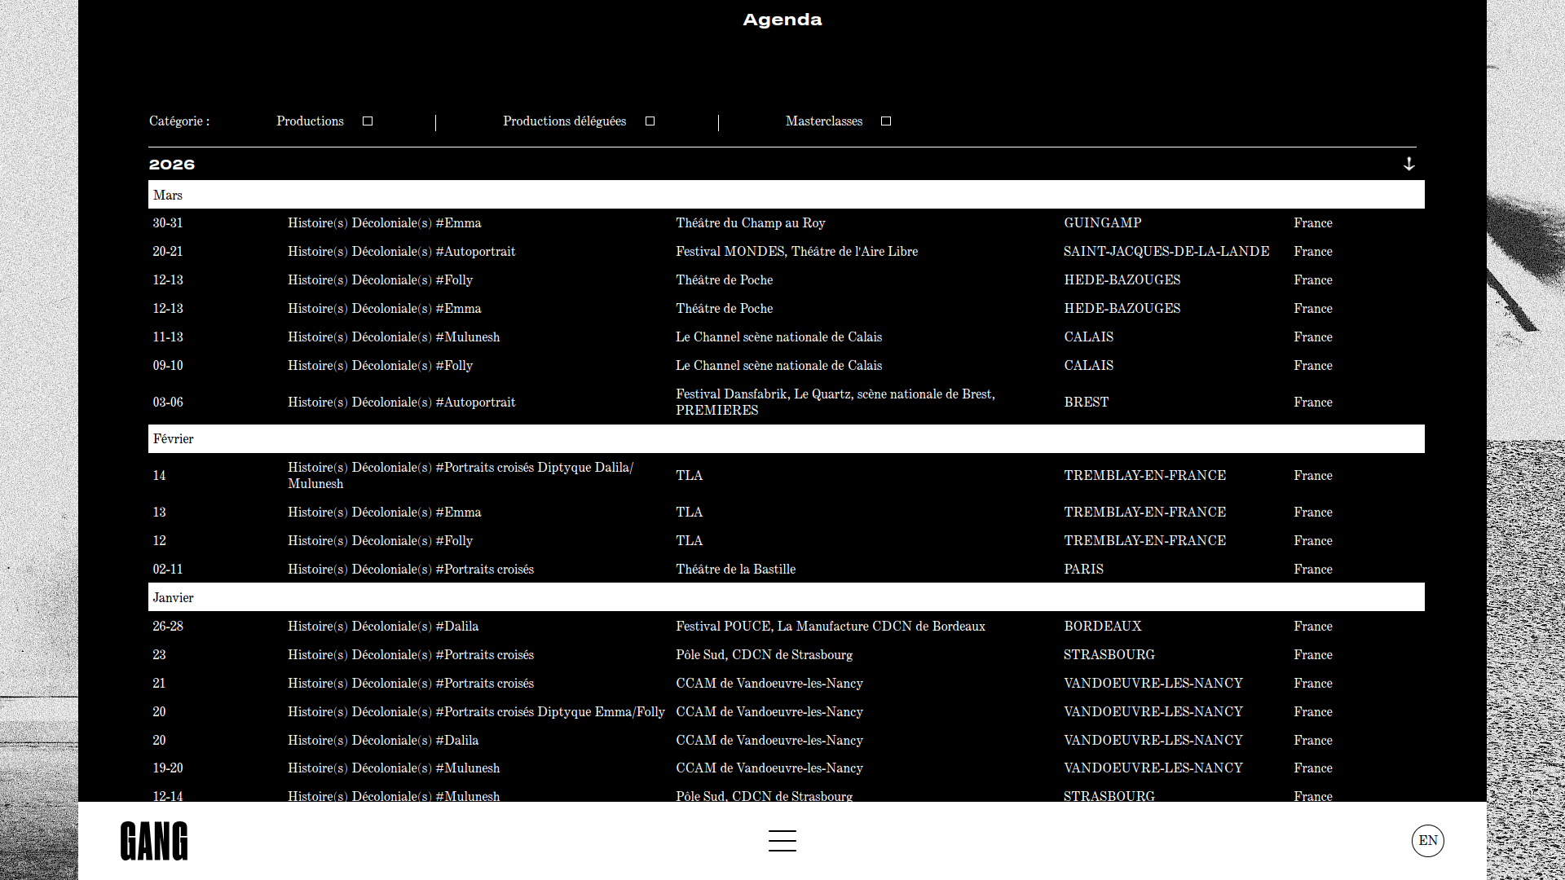
Task: Open #Autoportrait event in Brest
Action: pyautogui.click(x=401, y=403)
